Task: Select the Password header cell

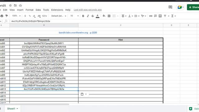Action: coord(44,40)
